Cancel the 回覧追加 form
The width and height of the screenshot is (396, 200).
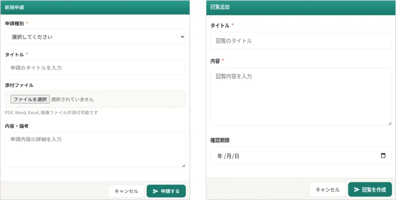pyautogui.click(x=328, y=190)
